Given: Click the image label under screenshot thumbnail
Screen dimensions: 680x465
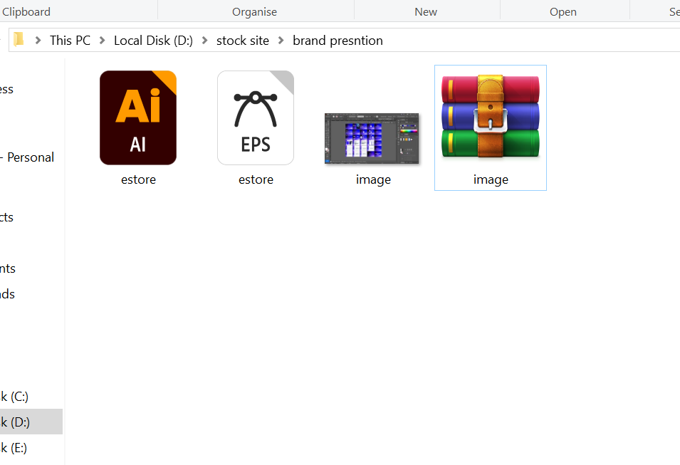Looking at the screenshot, I should 373,179.
